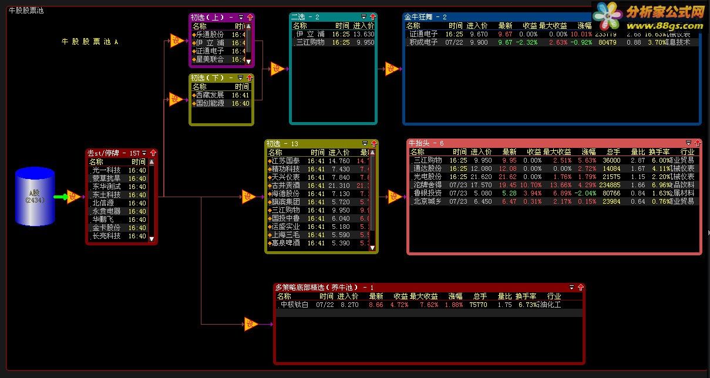Click red up arrow on 初选 - 13 panel
The width and height of the screenshot is (710, 378).
tap(373, 144)
